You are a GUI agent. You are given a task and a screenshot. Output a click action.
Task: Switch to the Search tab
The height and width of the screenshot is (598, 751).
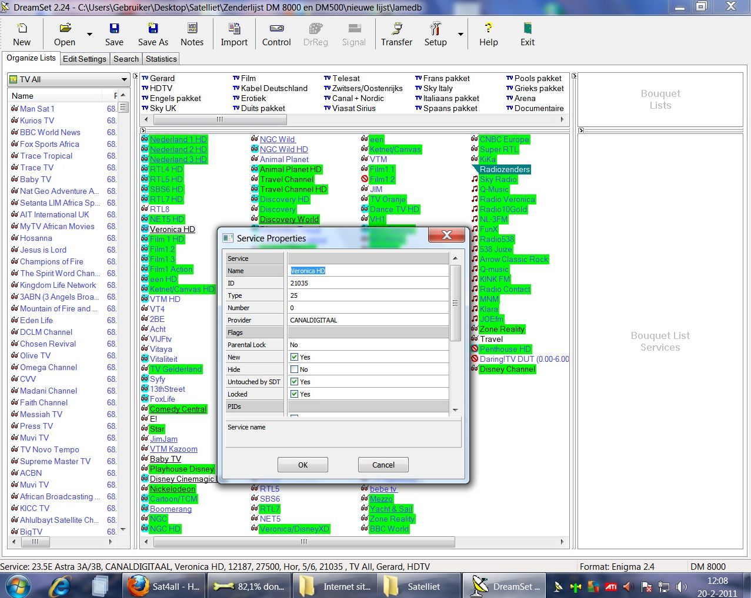[126, 59]
